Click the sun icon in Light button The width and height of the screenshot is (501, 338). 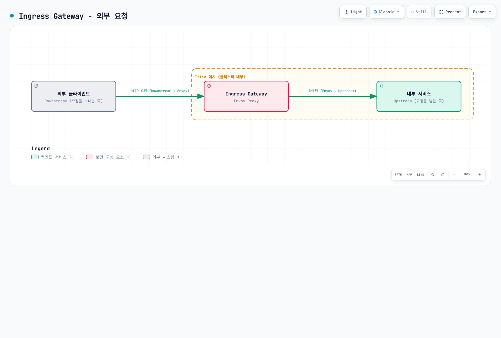click(346, 12)
